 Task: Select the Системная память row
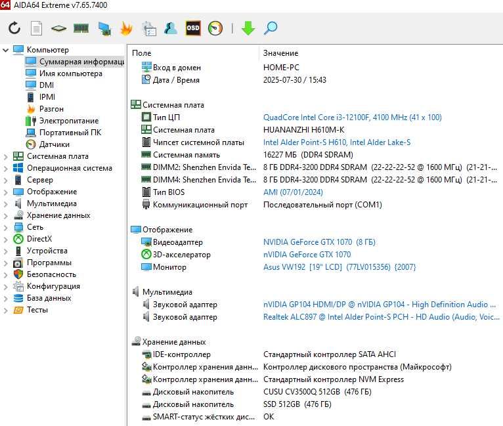point(316,155)
